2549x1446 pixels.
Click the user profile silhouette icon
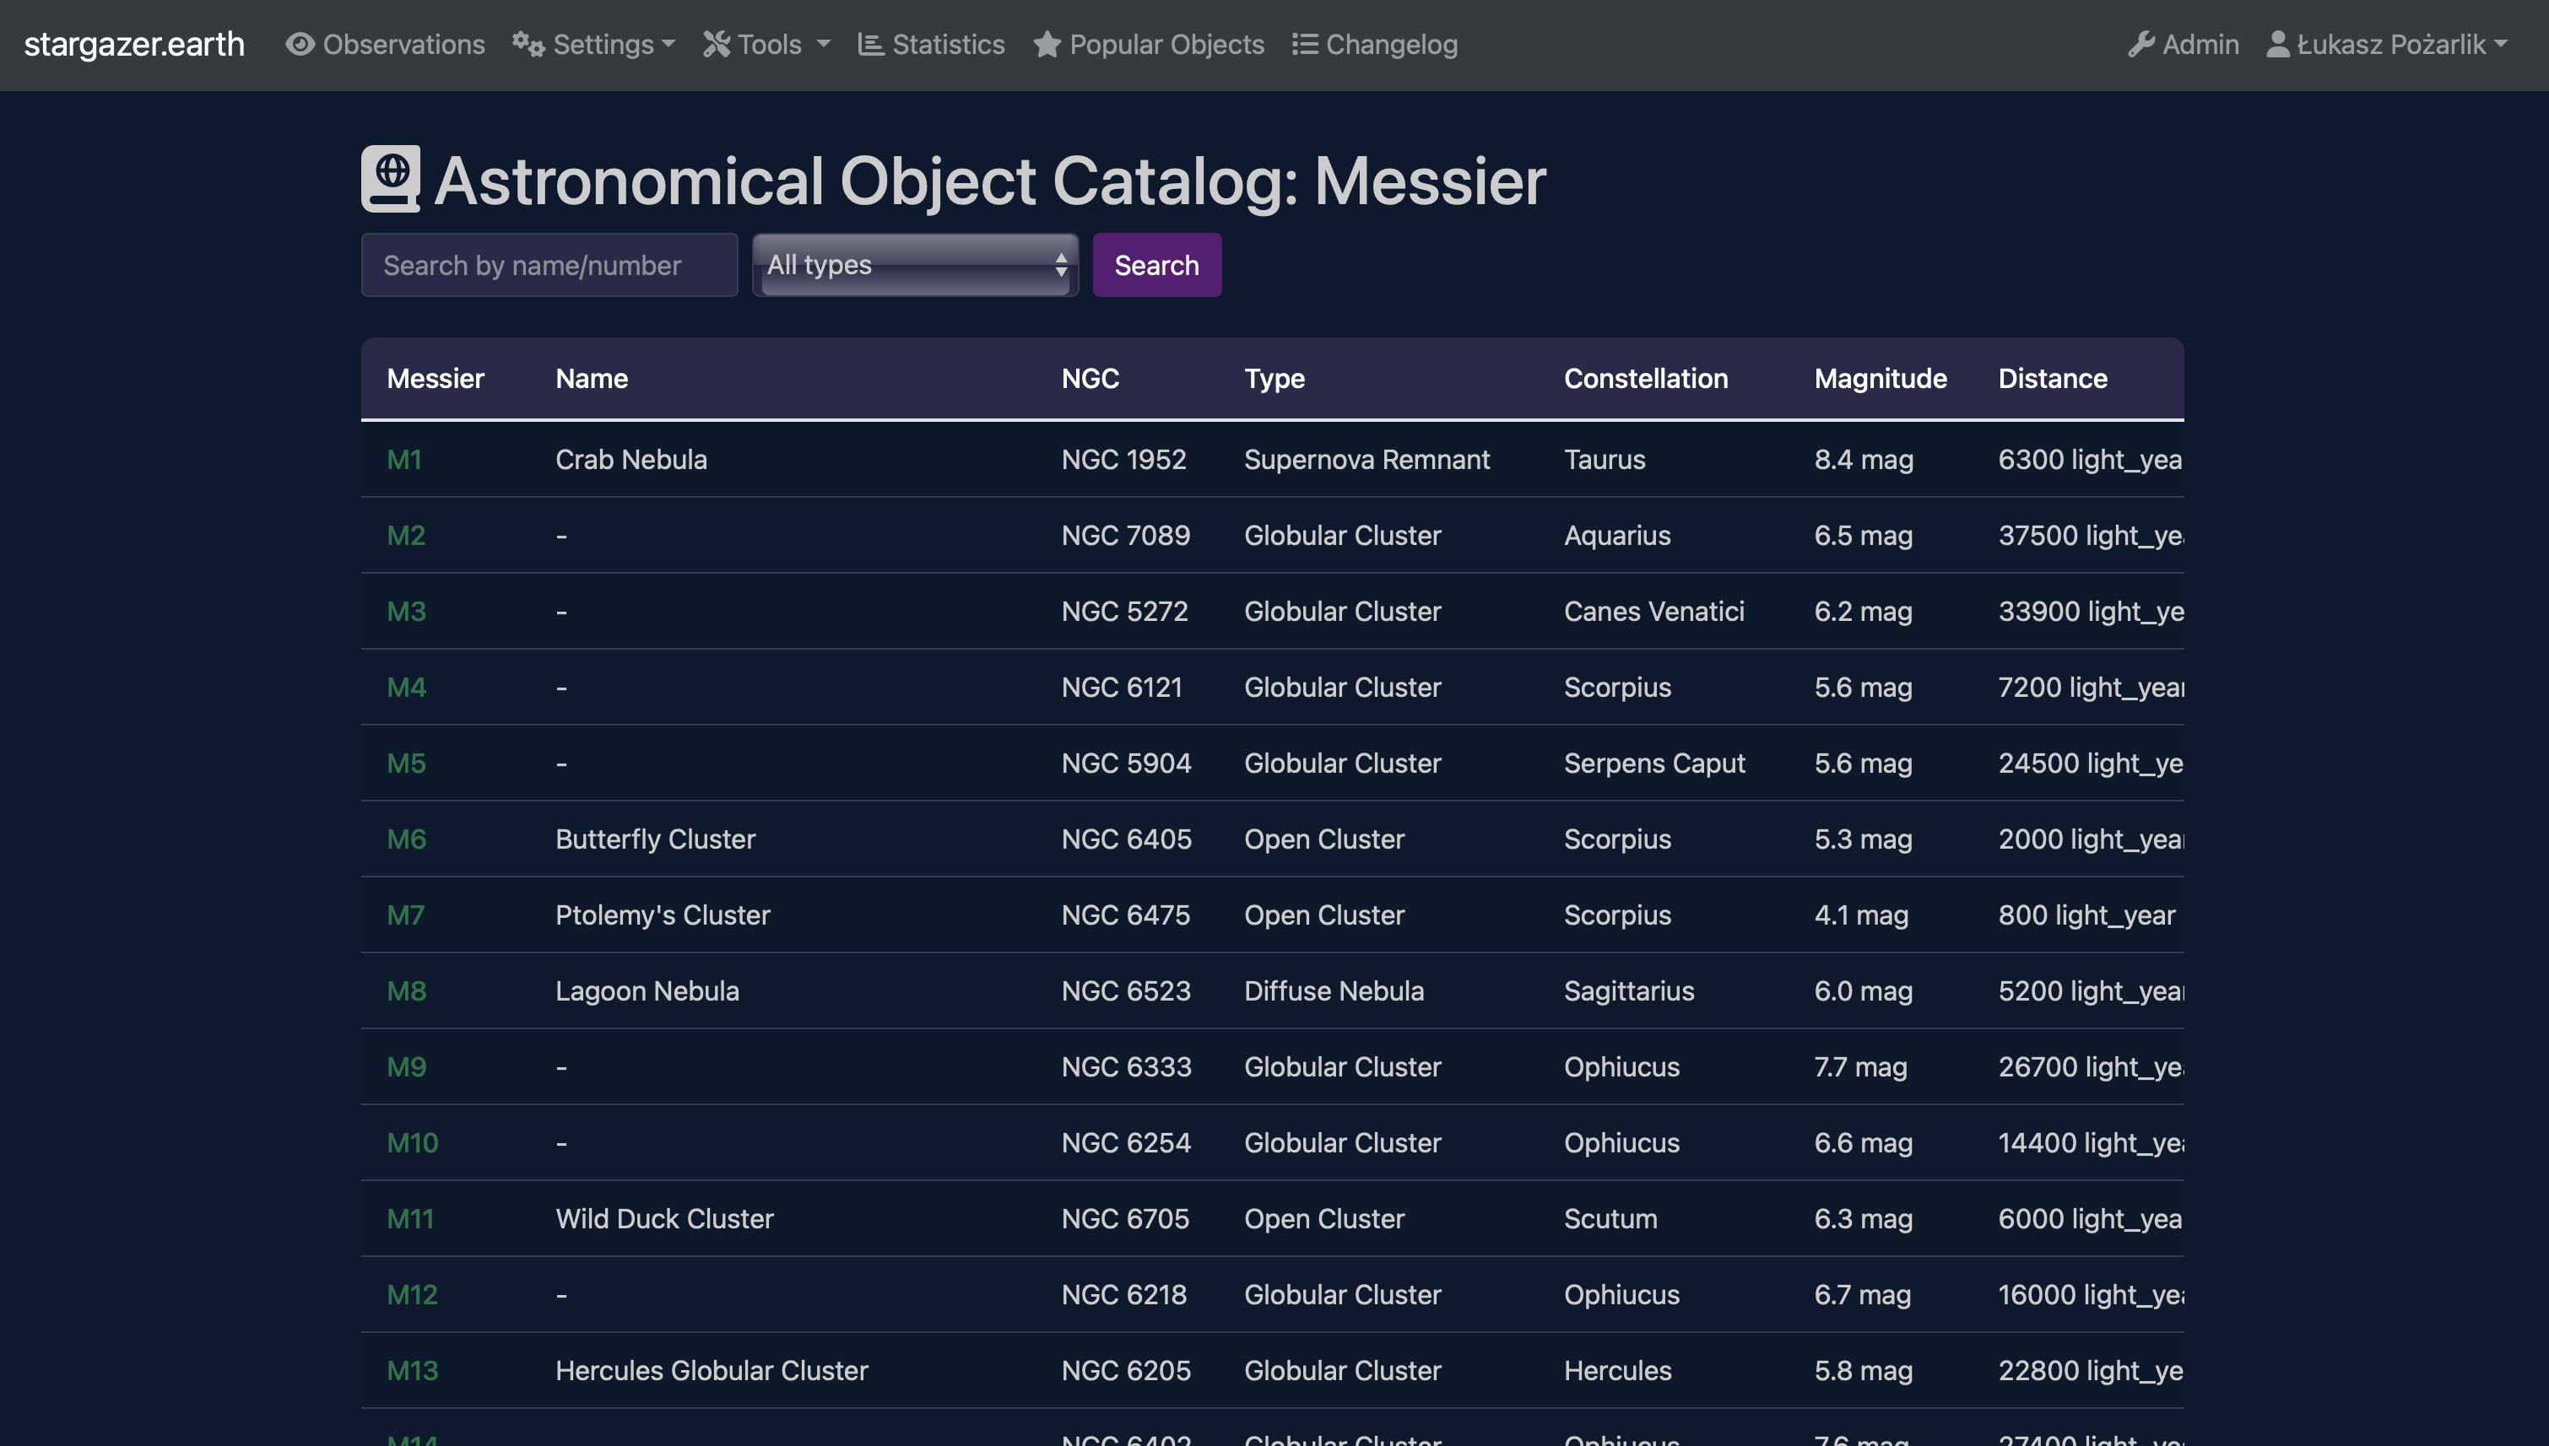point(2278,45)
